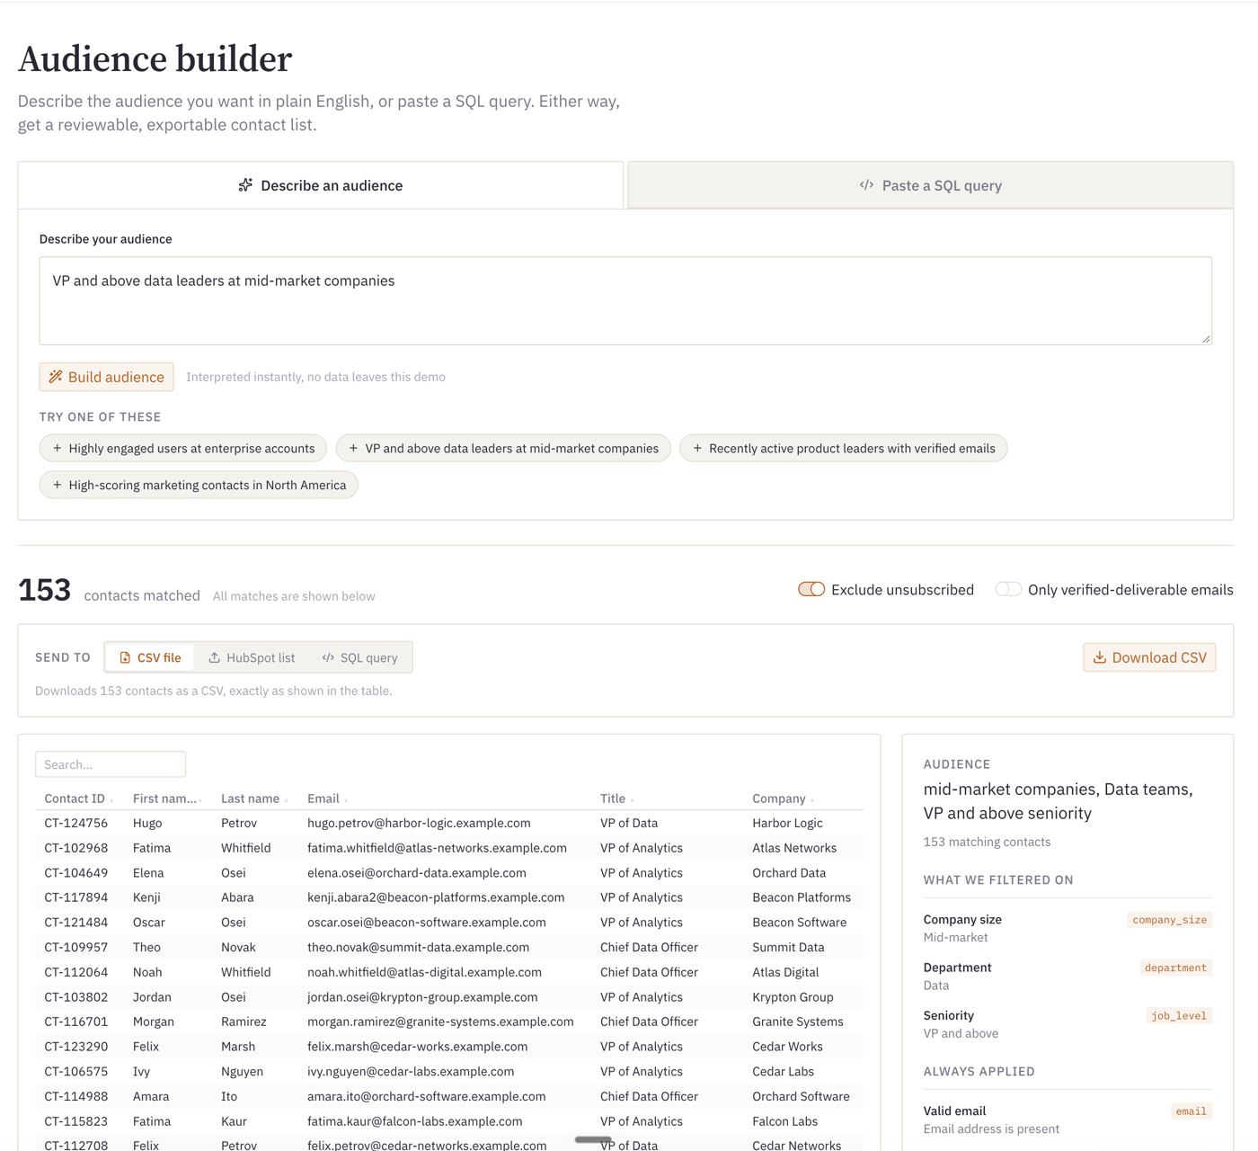
Task: Click contact ID CT-114988
Action: 75,1096
